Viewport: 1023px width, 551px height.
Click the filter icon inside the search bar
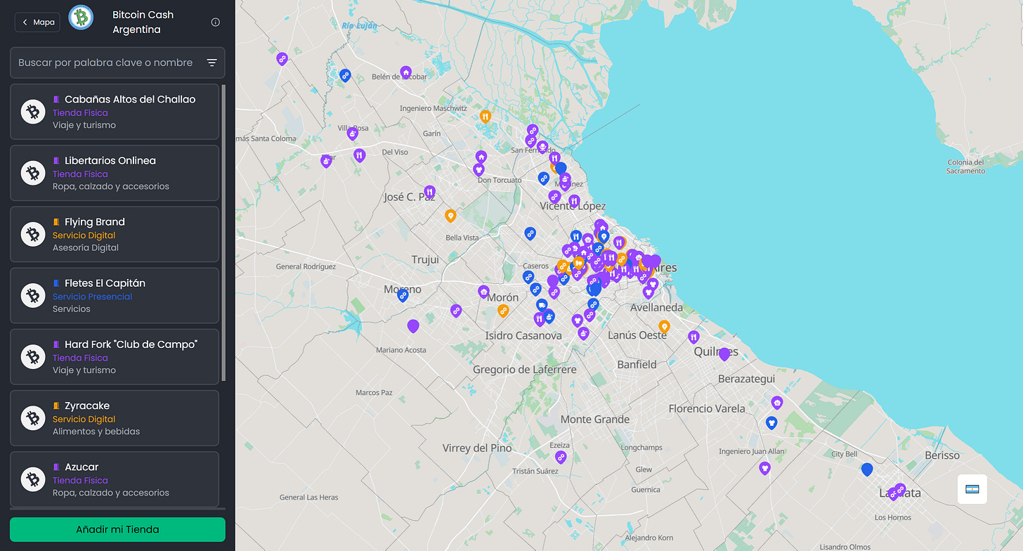211,63
